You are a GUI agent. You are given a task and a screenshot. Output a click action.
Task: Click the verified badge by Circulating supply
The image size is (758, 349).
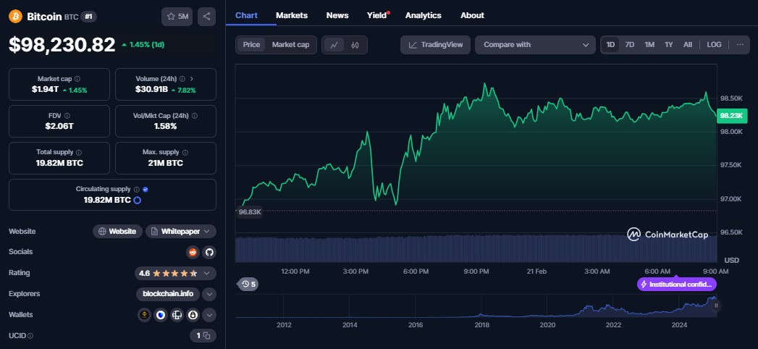pos(146,190)
